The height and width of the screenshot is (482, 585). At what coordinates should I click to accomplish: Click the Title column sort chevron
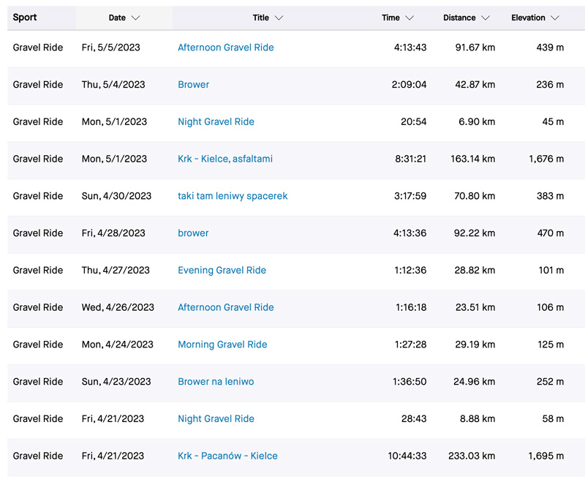279,18
